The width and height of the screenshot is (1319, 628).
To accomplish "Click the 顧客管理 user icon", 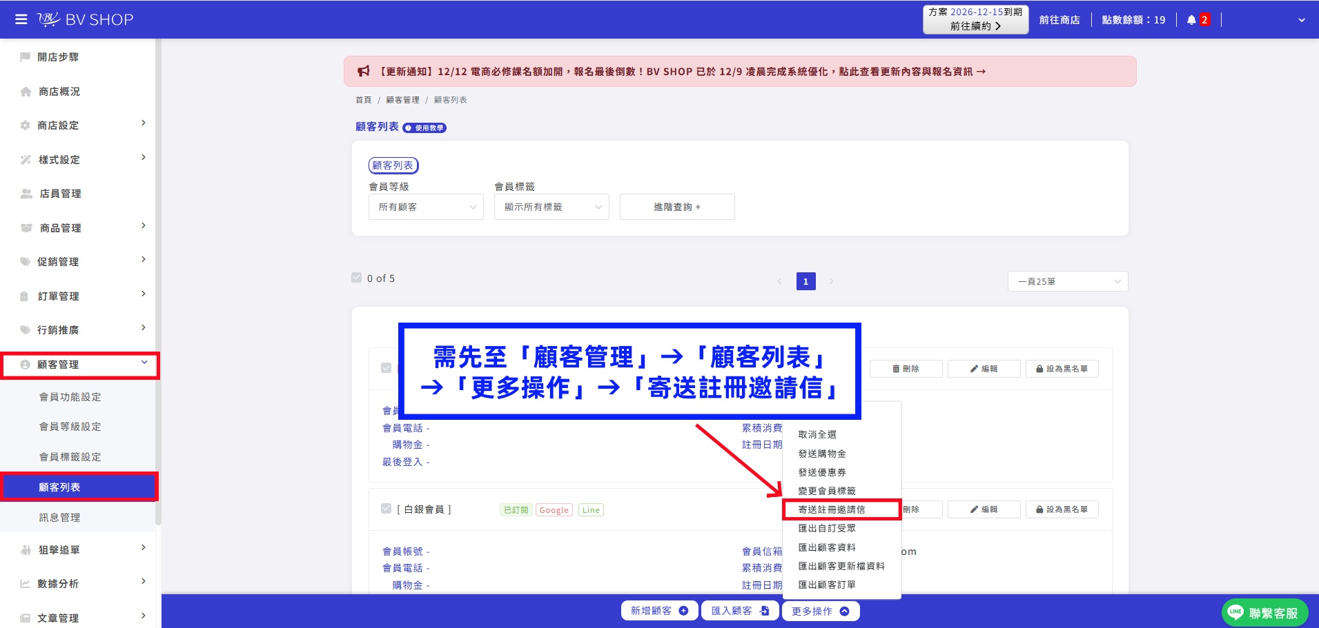I will (26, 365).
